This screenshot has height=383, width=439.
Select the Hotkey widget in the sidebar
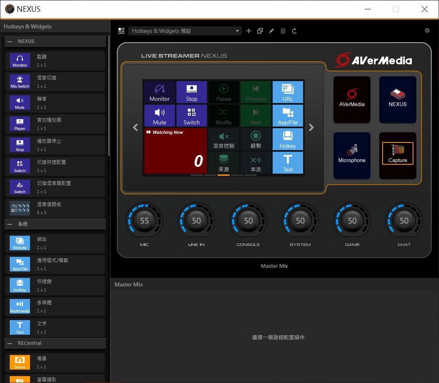[55, 286]
